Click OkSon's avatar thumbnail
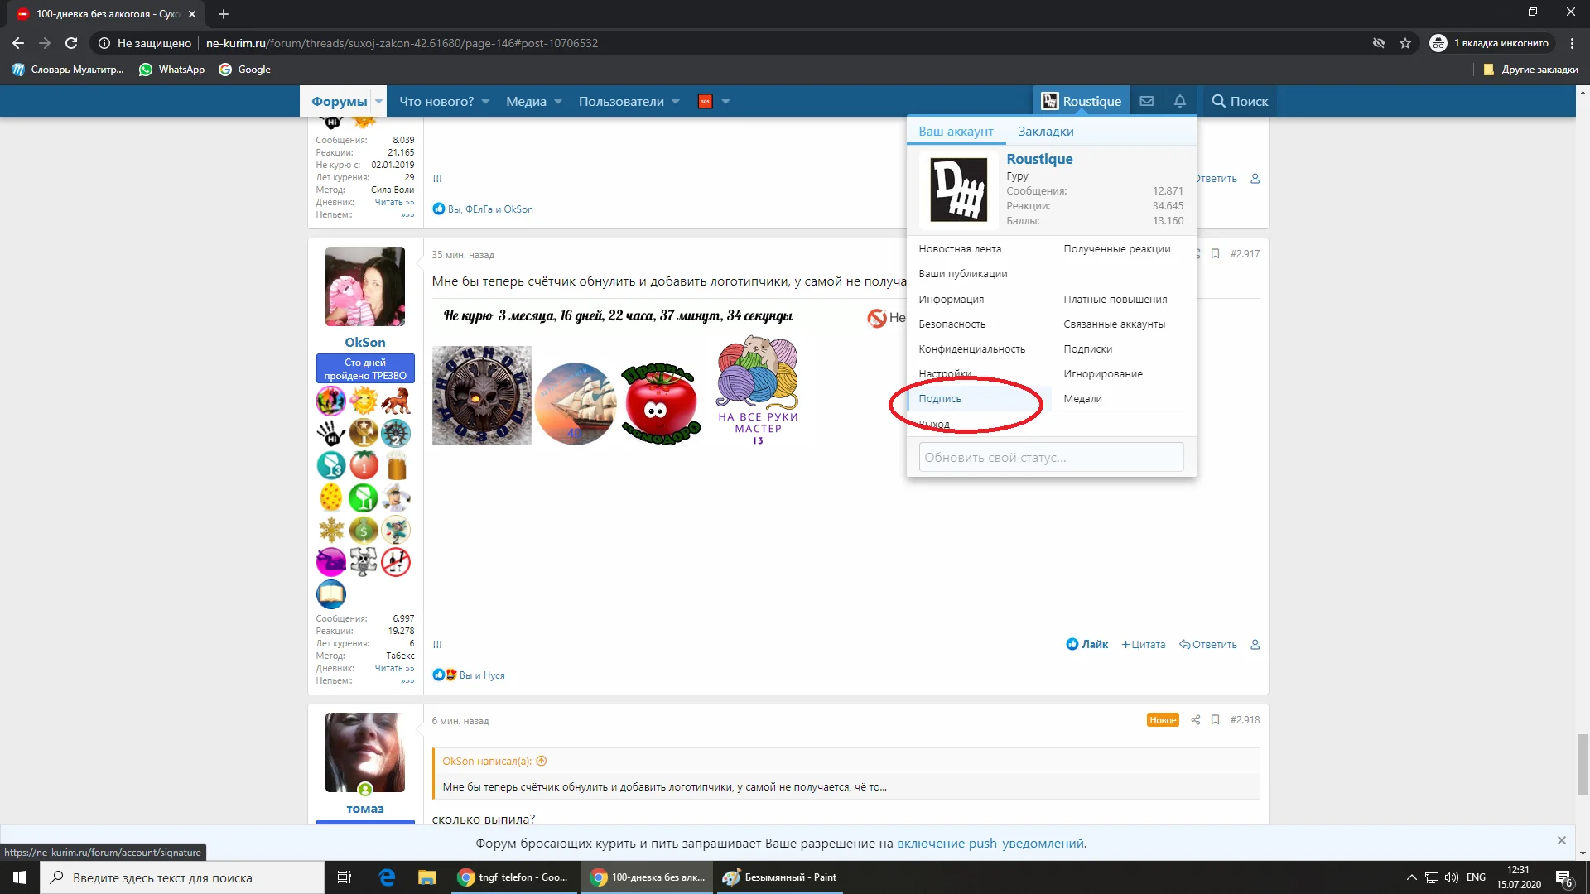Image resolution: width=1590 pixels, height=894 pixels. pos(364,286)
